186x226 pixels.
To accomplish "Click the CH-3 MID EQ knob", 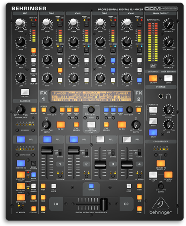I will tap(100, 60).
